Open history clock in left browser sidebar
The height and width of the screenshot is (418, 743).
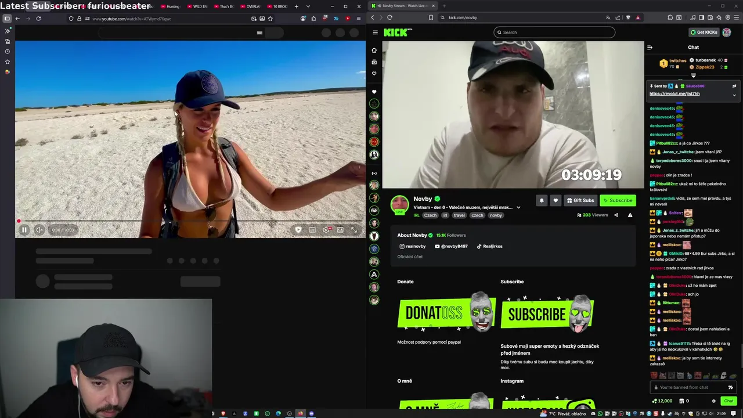pos(8,52)
